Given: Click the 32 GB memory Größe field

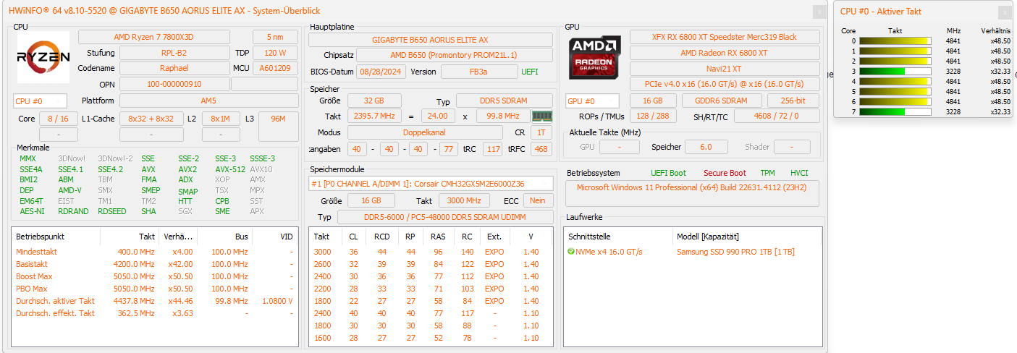Looking at the screenshot, I should pyautogui.click(x=375, y=101).
